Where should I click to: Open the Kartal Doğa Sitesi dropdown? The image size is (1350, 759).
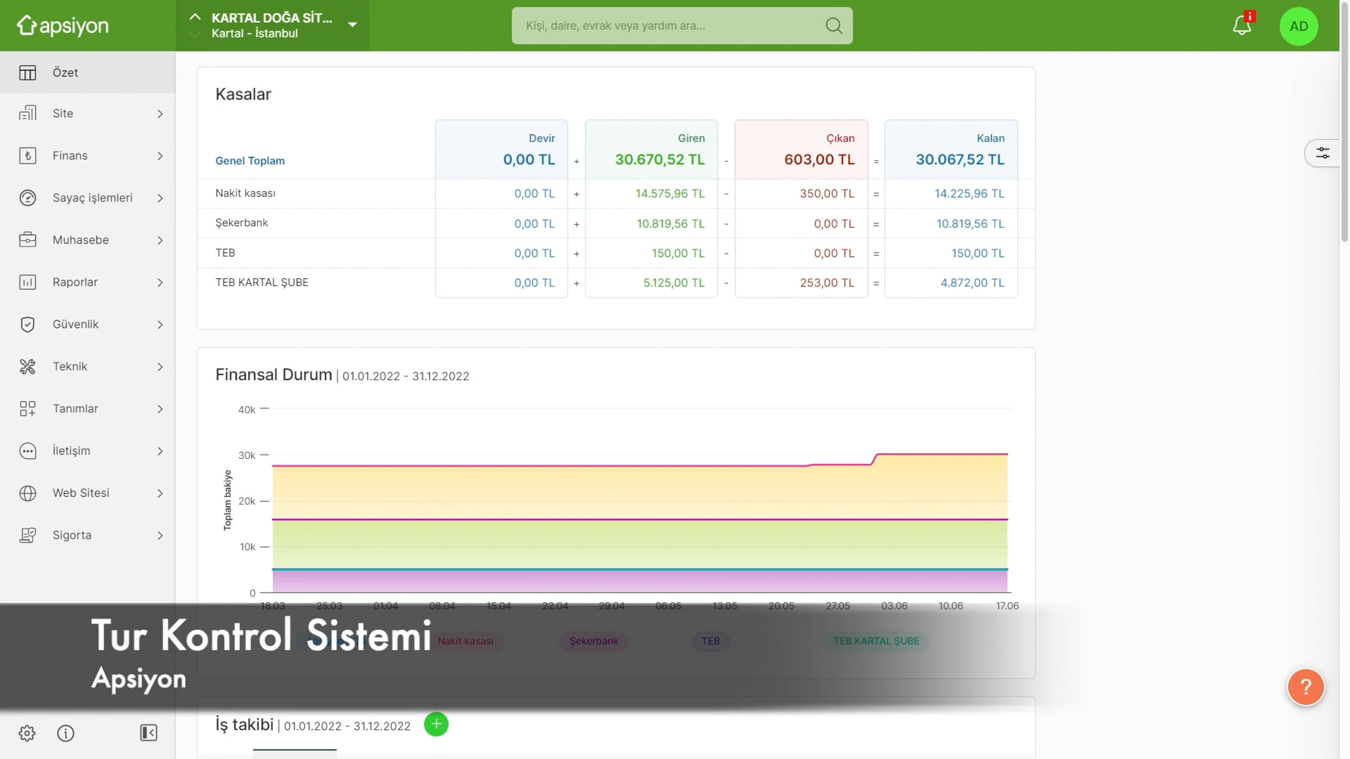pyautogui.click(x=352, y=25)
